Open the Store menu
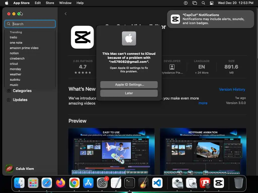This screenshot has width=258, height=193. click(50, 3)
